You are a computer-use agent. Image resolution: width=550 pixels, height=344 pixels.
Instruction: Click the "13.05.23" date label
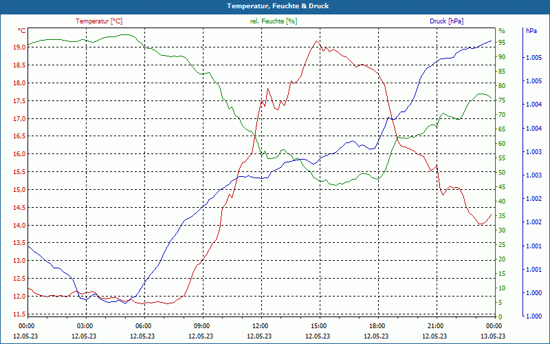pos(493,336)
